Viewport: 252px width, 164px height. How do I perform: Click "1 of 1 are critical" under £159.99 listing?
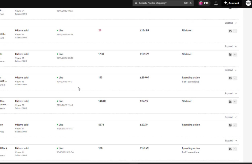click(x=191, y=152)
